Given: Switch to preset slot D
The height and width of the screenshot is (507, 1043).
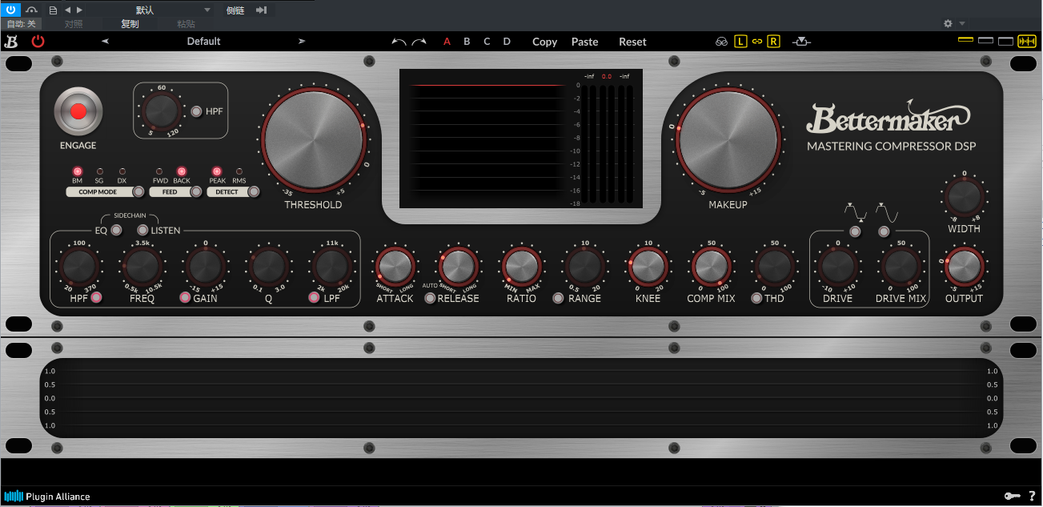Looking at the screenshot, I should point(507,42).
